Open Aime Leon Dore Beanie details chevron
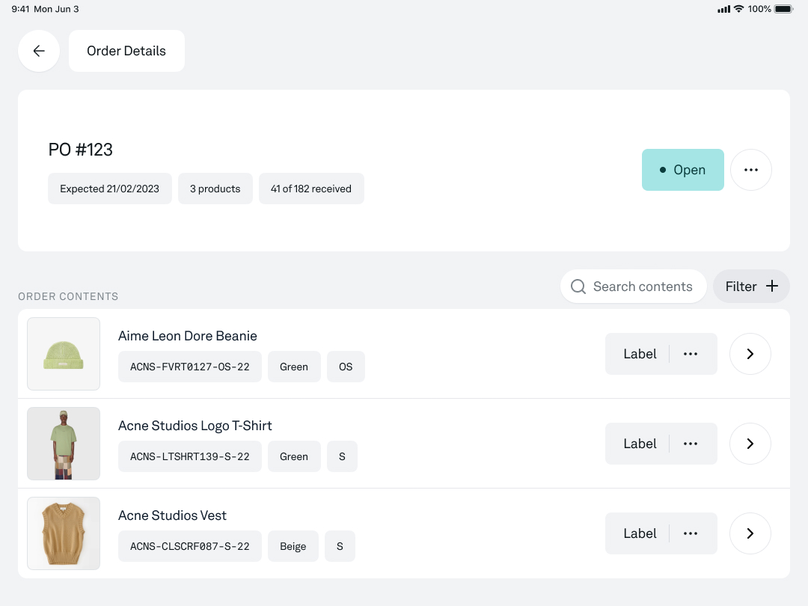Viewport: 808px width, 606px height. pos(750,353)
